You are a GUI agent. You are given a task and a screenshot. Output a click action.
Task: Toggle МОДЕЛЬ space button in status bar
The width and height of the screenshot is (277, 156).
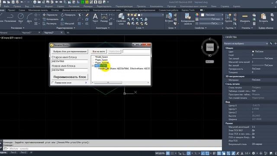(160, 153)
